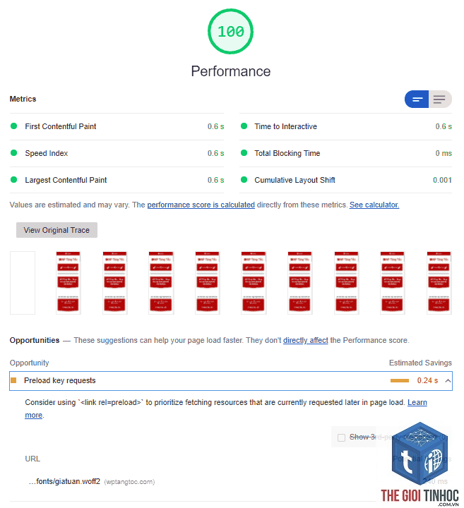Image resolution: width=464 pixels, height=508 pixels.
Task: Click the 0.001 Cumulative Layout Shift value
Action: click(x=442, y=180)
